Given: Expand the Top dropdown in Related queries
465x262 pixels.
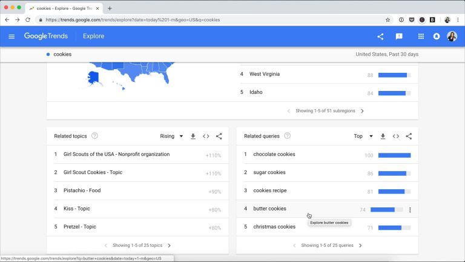Looking at the screenshot, I should [x=363, y=136].
